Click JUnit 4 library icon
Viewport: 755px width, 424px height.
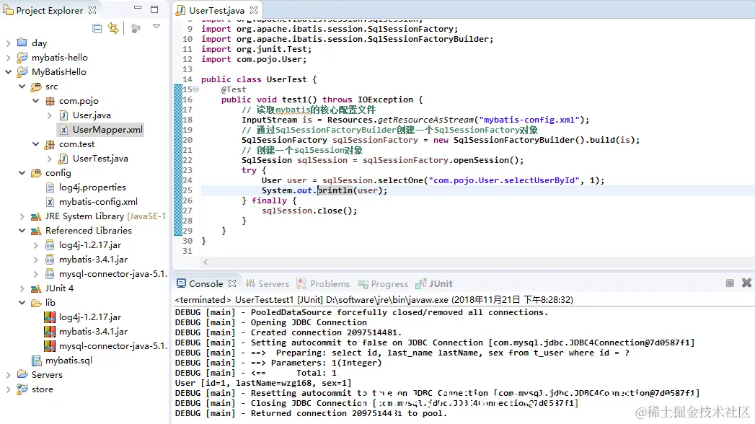point(36,288)
